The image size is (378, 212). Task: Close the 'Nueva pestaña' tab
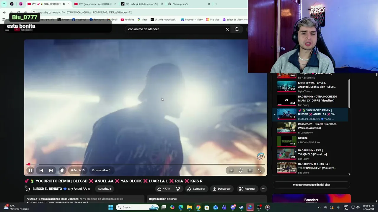pos(209,4)
